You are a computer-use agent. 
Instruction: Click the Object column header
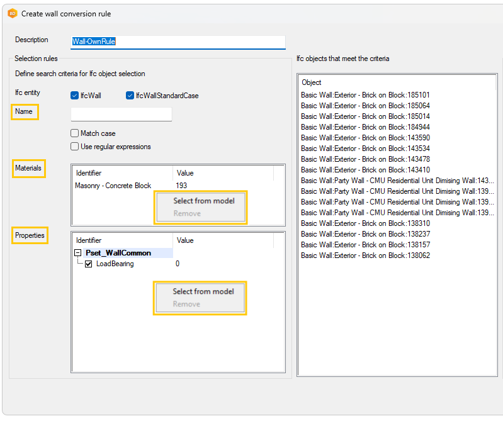click(312, 82)
